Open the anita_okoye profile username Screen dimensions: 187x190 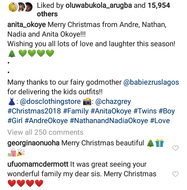pos(27,25)
